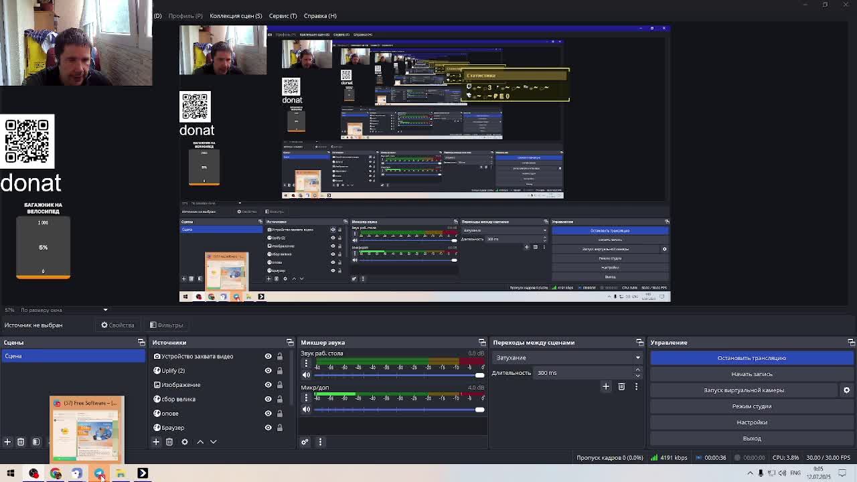Viewport: 857px width, 482px height.
Task: Remove the transition with the trash icon
Action: coord(621,386)
